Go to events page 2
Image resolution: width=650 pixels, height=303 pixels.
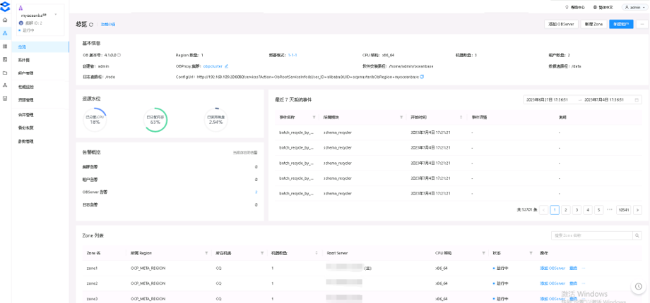[x=565, y=210]
